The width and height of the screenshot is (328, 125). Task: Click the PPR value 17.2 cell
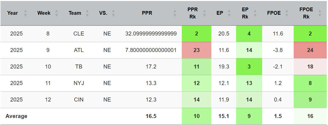pyautogui.click(x=151, y=67)
